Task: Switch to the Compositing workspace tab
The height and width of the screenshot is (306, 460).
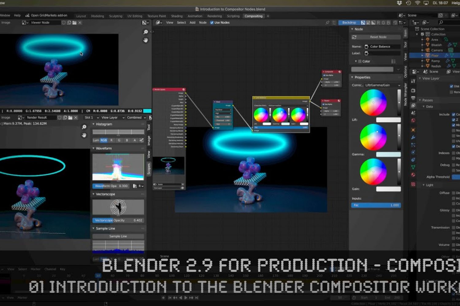Action: click(x=253, y=16)
